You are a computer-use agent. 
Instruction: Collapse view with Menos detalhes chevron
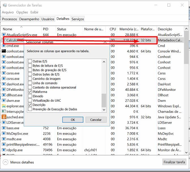click(x=5, y=162)
